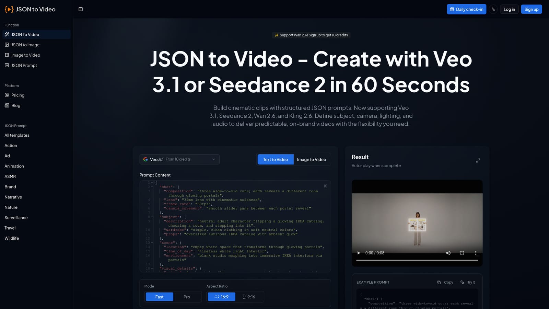Collapse sidebar with panel toggle icon

point(81,9)
